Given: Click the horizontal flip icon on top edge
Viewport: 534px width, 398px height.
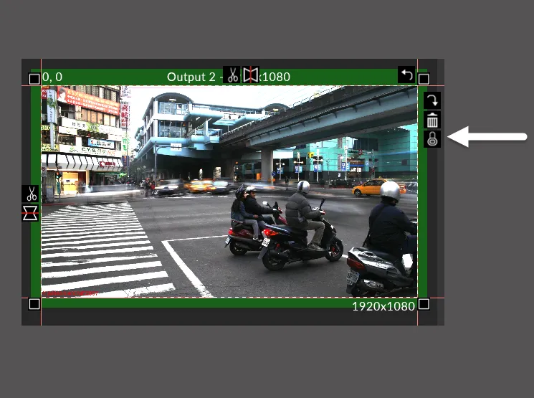Looking at the screenshot, I should point(250,75).
